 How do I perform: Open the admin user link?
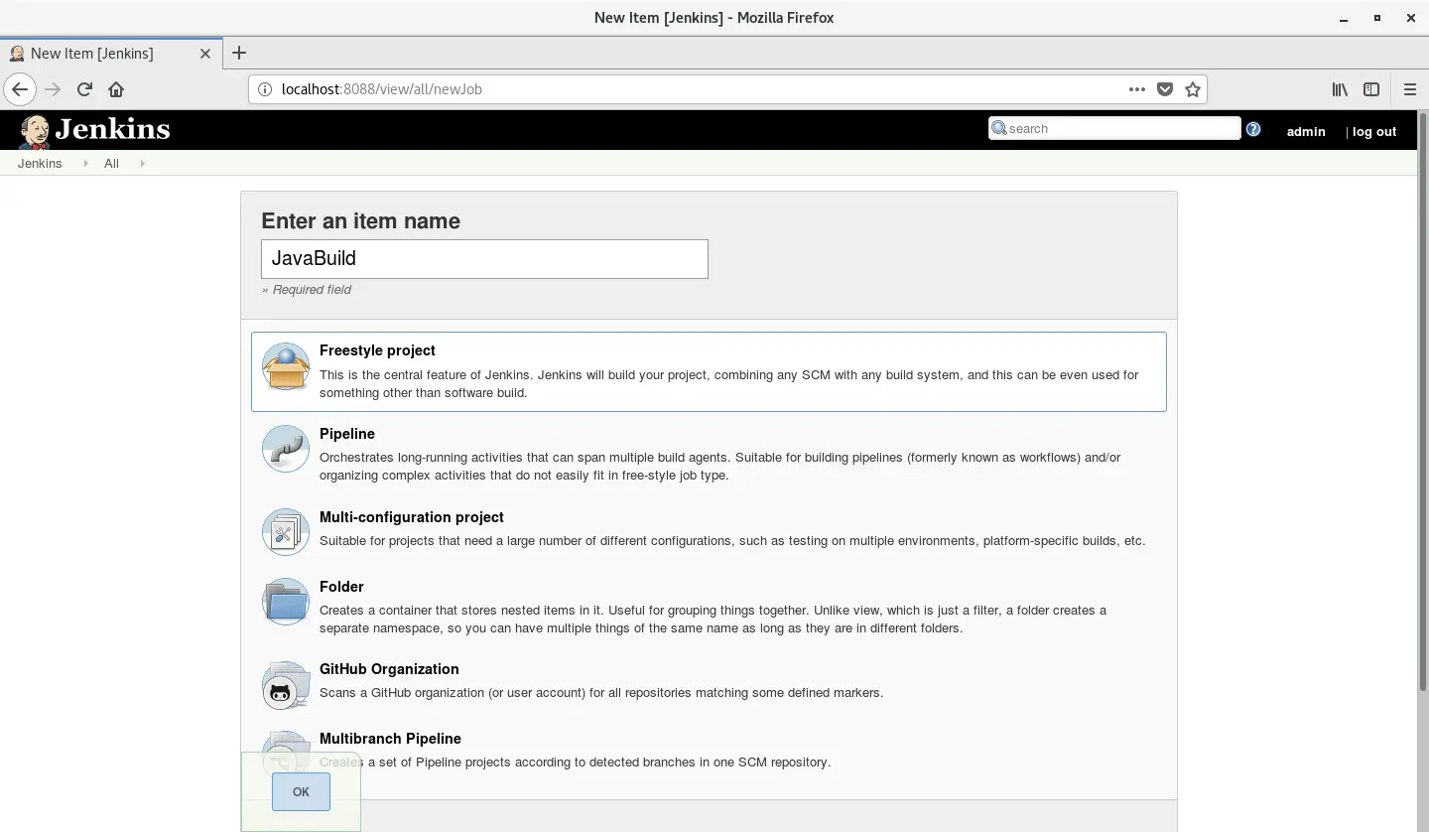coord(1306,131)
